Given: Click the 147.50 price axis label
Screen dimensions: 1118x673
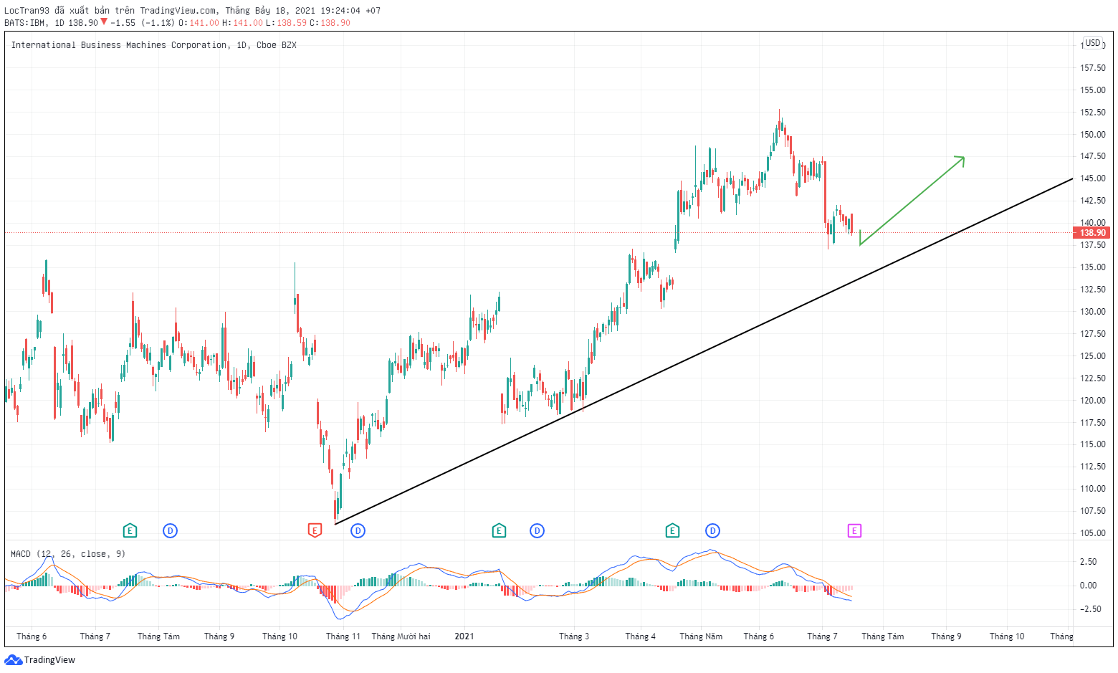Looking at the screenshot, I should 1092,156.
